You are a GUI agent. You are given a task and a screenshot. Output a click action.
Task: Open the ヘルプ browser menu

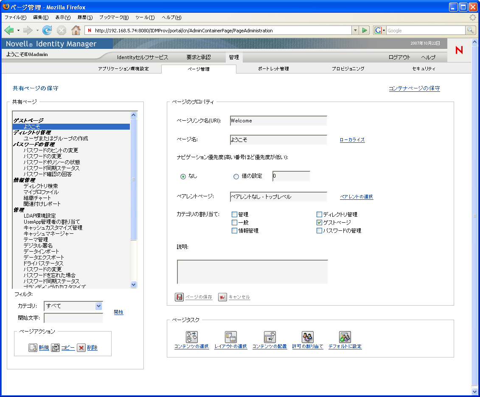pyautogui.click(x=171, y=17)
